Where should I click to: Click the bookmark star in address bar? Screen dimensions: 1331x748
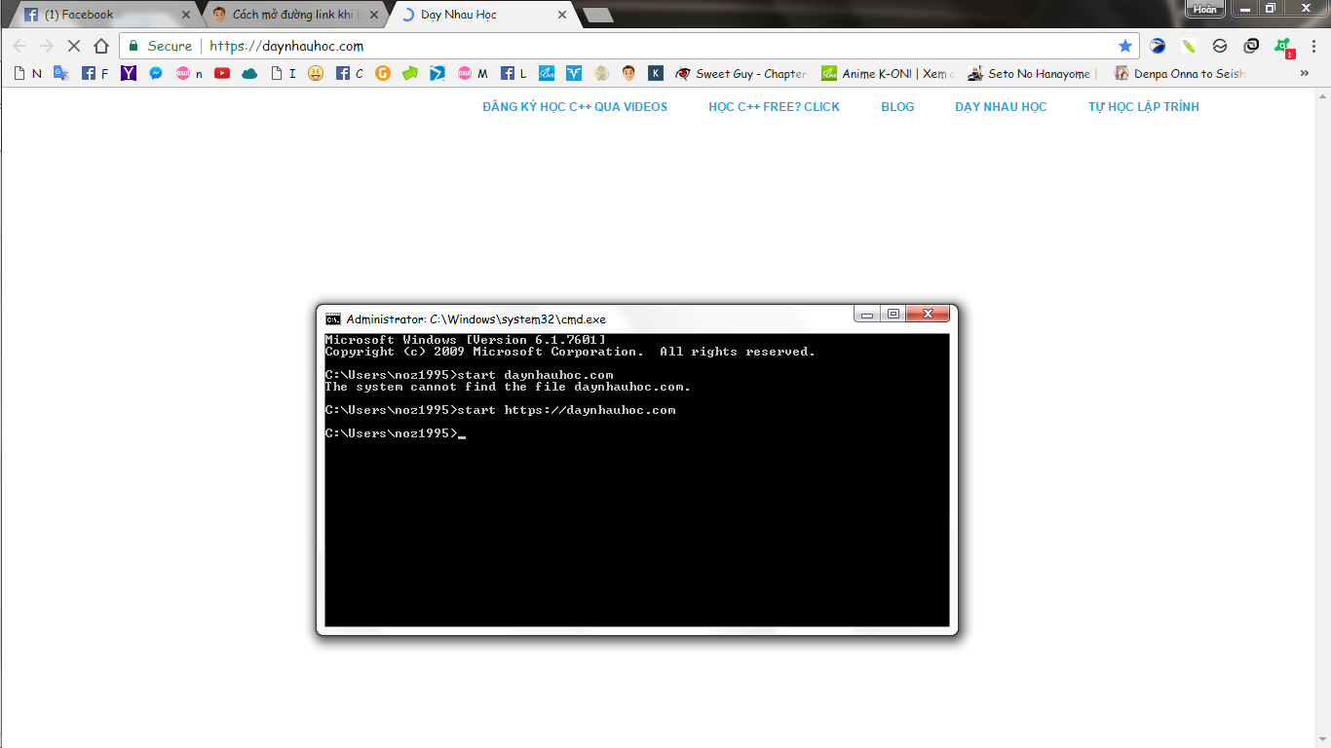pos(1125,46)
